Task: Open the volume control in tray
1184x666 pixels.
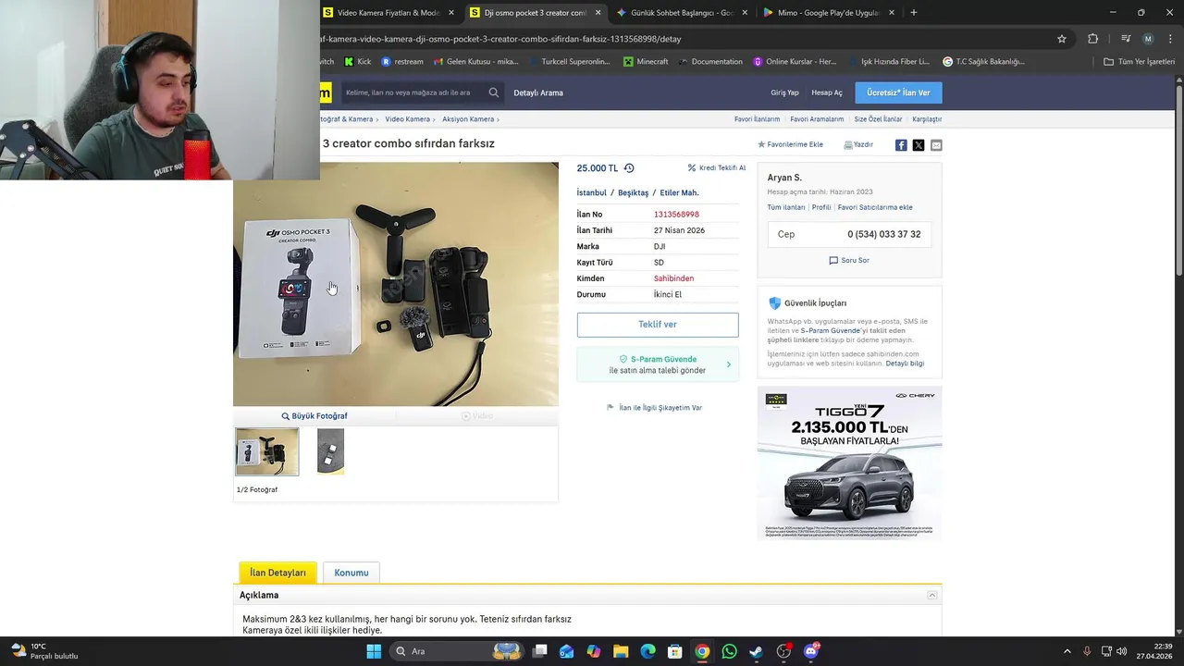Action: 1122,651
